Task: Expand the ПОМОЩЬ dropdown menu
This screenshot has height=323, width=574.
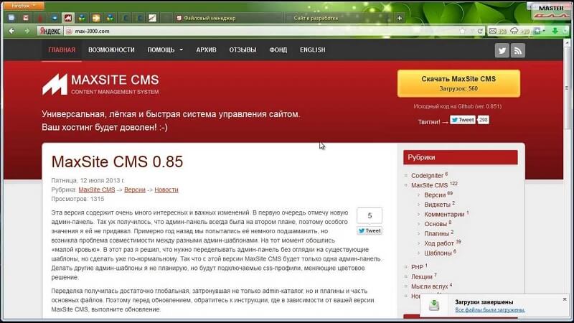Action: [x=165, y=50]
